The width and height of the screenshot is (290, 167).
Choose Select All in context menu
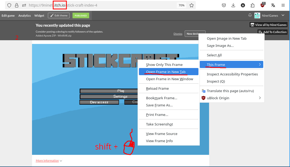tap(231, 55)
